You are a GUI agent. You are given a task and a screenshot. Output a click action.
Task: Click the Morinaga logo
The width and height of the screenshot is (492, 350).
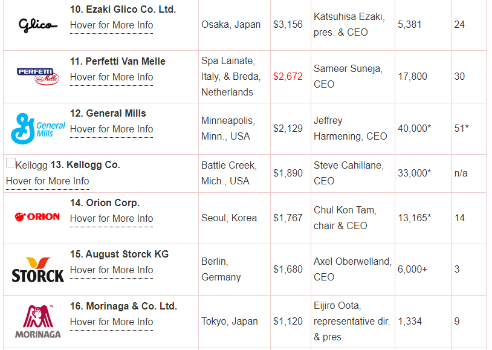pyautogui.click(x=37, y=321)
